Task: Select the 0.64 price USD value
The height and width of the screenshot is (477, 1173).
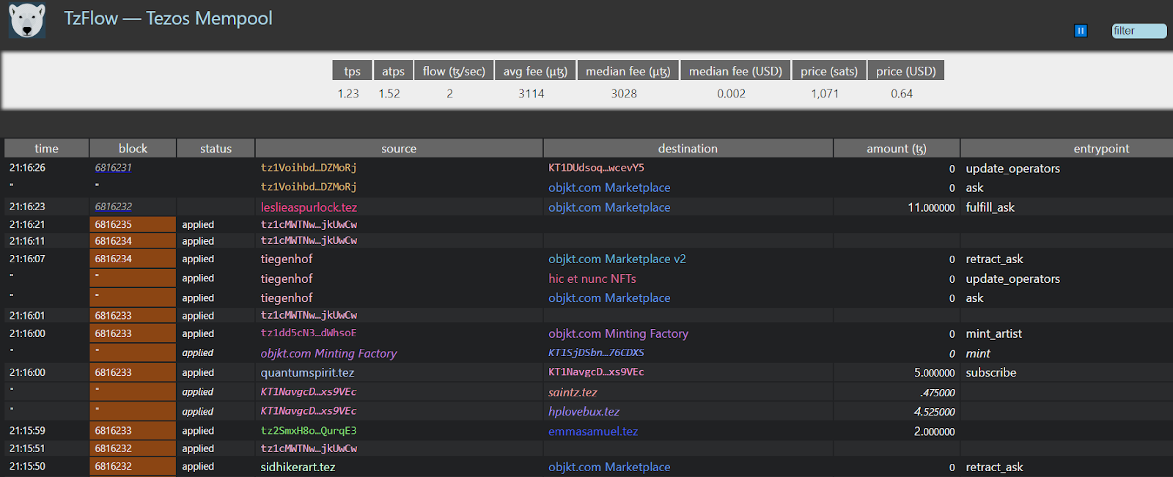Action: pyautogui.click(x=902, y=94)
